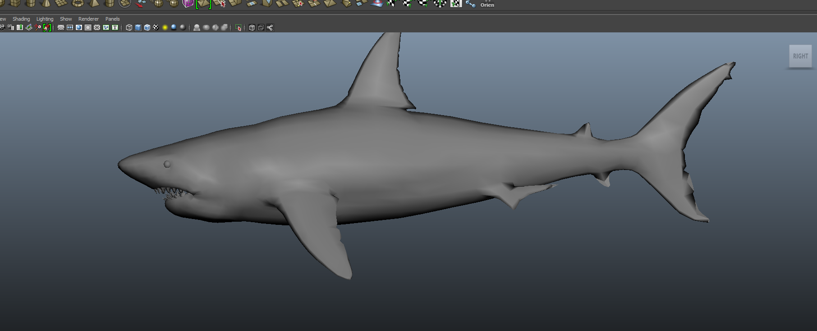Switch the viewport to wireframe shading
This screenshot has height=331, width=817.
click(x=129, y=28)
